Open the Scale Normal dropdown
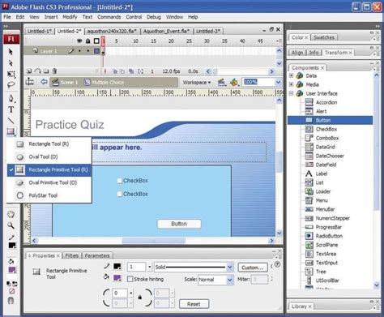Screen dimensions: 384x317 pos(229,280)
